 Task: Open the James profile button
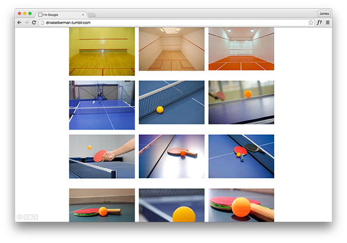tap(324, 13)
